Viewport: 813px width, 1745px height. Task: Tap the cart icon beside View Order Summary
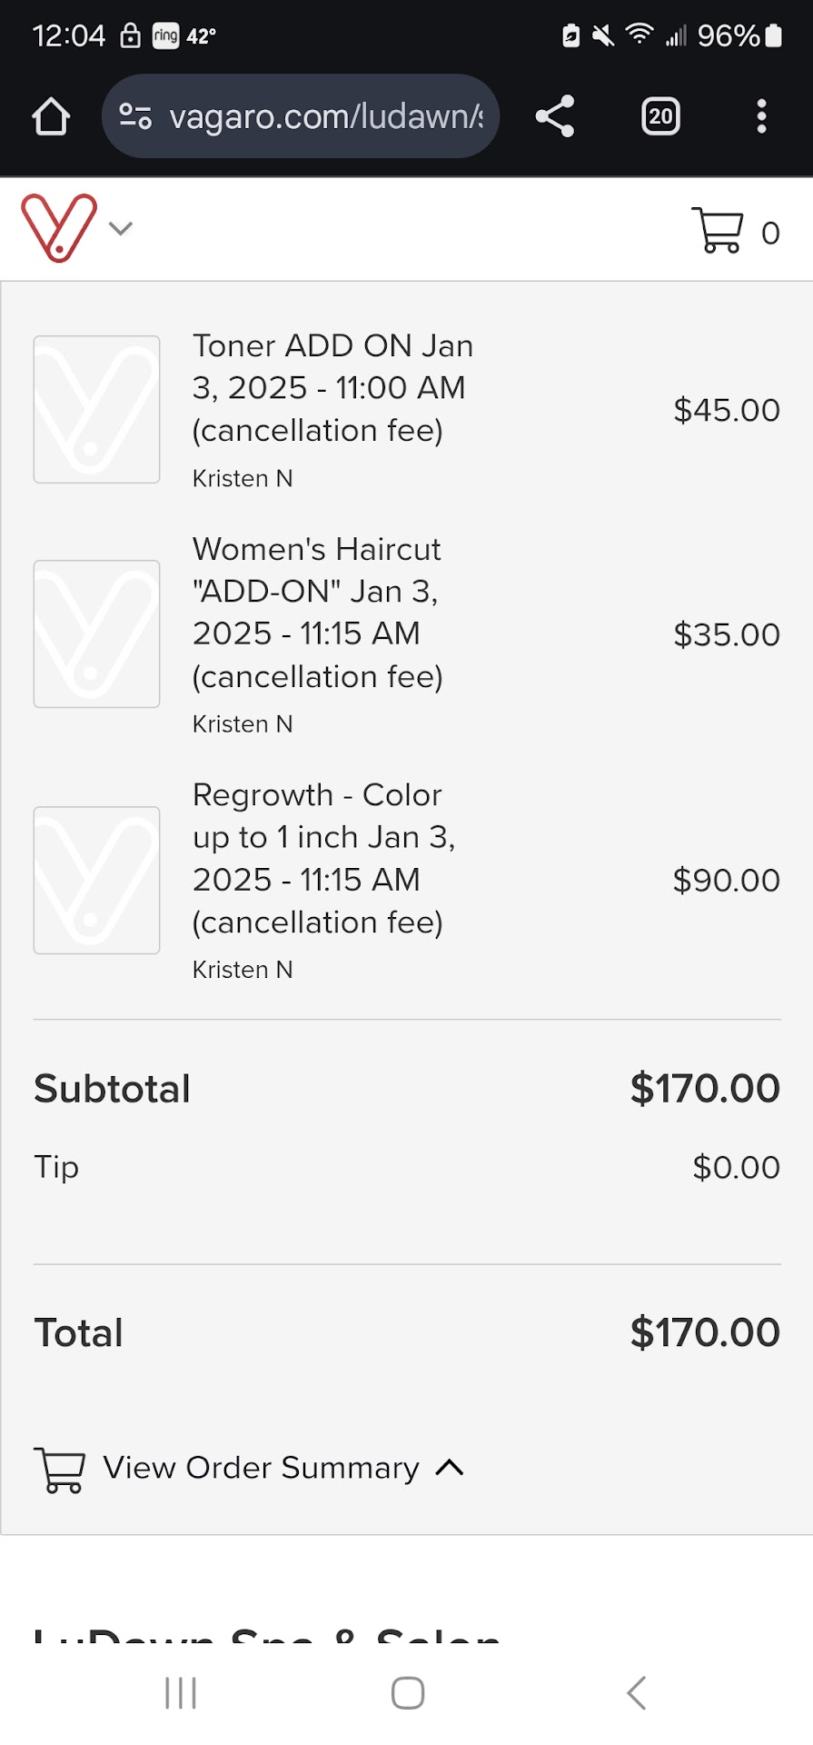(60, 1469)
